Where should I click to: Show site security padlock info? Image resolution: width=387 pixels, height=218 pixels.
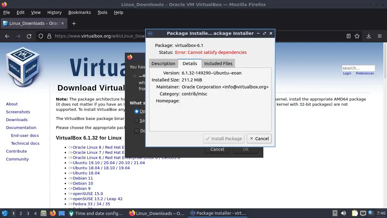(x=49, y=36)
